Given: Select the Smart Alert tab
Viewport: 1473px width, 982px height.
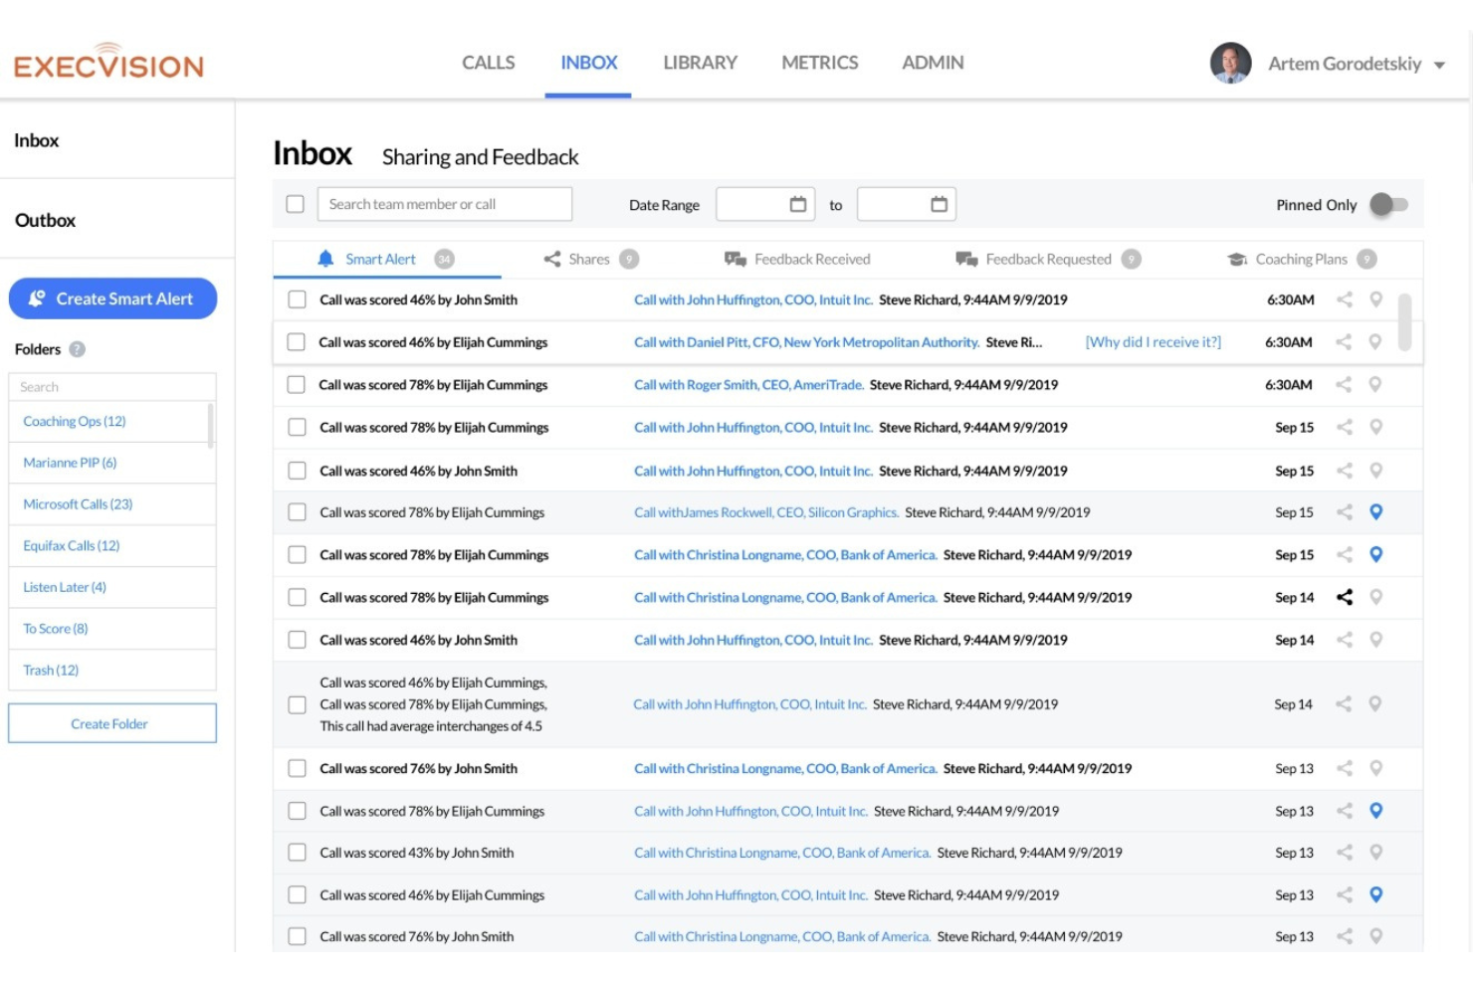Looking at the screenshot, I should (x=386, y=259).
